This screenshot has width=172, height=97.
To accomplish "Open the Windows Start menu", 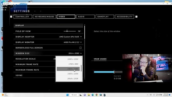I will [x=67, y=95].
